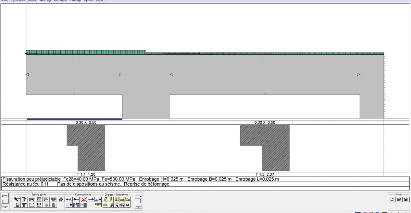
Task: Click the top button in the left three-button stack
Action: click(5, 196)
